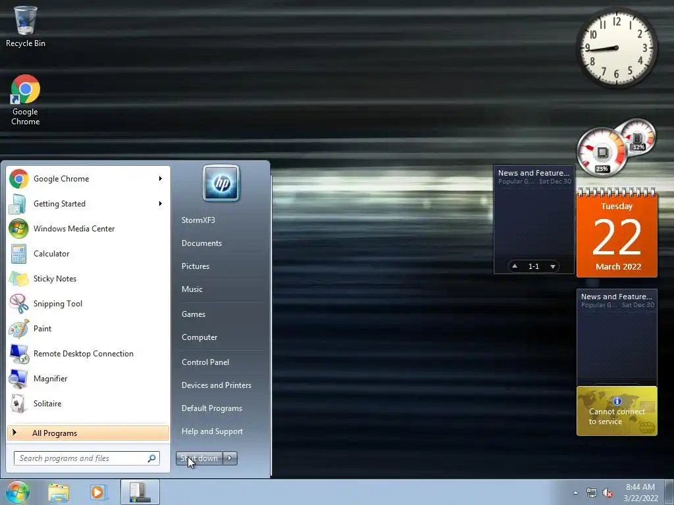Open the StormXF3 user folder

(198, 220)
